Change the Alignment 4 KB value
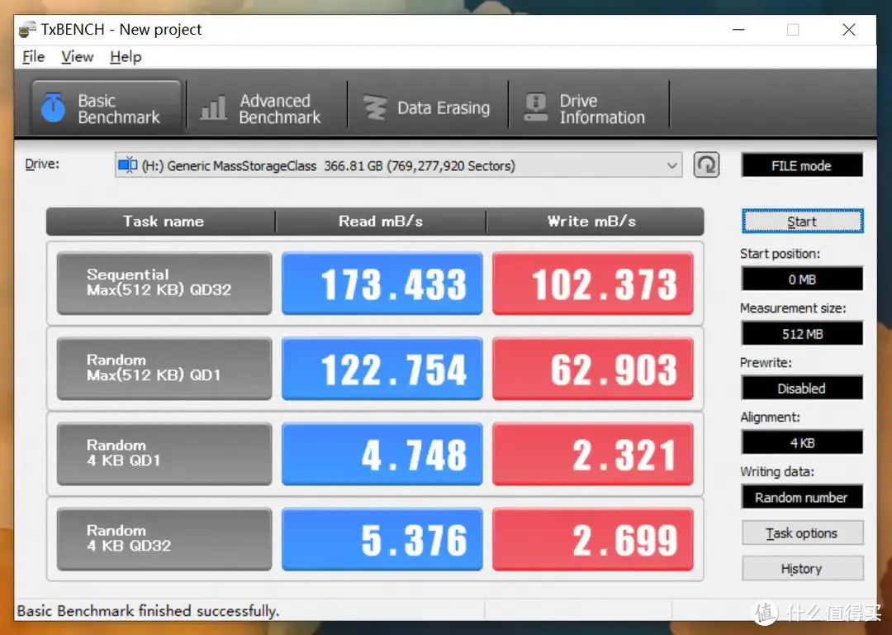The width and height of the screenshot is (892, 635). (x=802, y=442)
